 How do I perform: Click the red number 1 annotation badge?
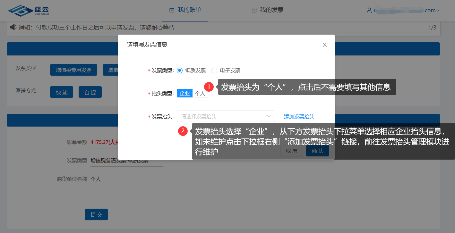209,87
